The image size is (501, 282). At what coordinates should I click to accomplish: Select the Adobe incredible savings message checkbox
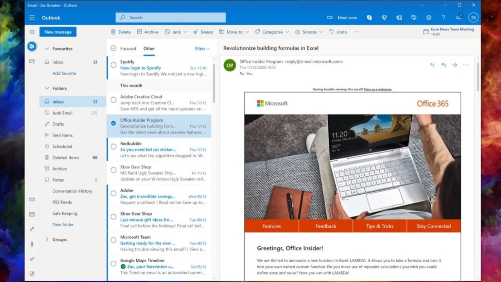pyautogui.click(x=113, y=193)
